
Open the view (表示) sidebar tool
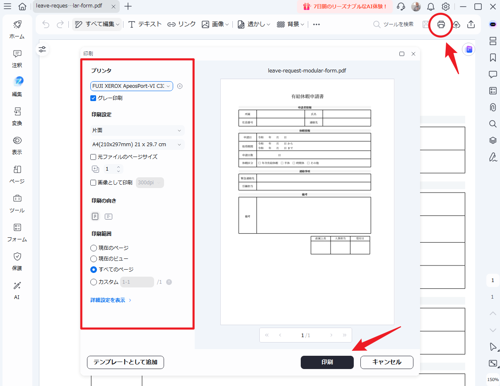(x=17, y=145)
